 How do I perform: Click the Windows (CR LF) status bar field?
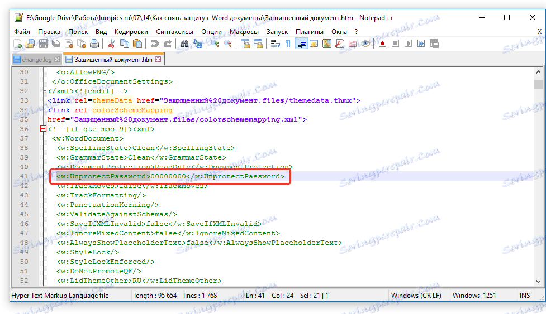tap(416, 296)
